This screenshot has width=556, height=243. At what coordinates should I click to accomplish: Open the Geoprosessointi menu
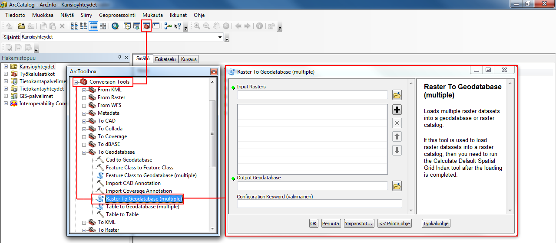[117, 15]
